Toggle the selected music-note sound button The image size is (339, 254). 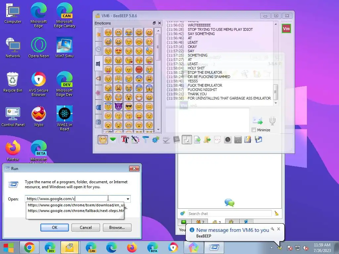(187, 140)
